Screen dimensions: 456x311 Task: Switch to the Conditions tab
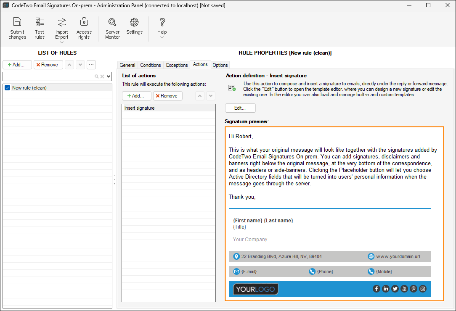coord(150,65)
